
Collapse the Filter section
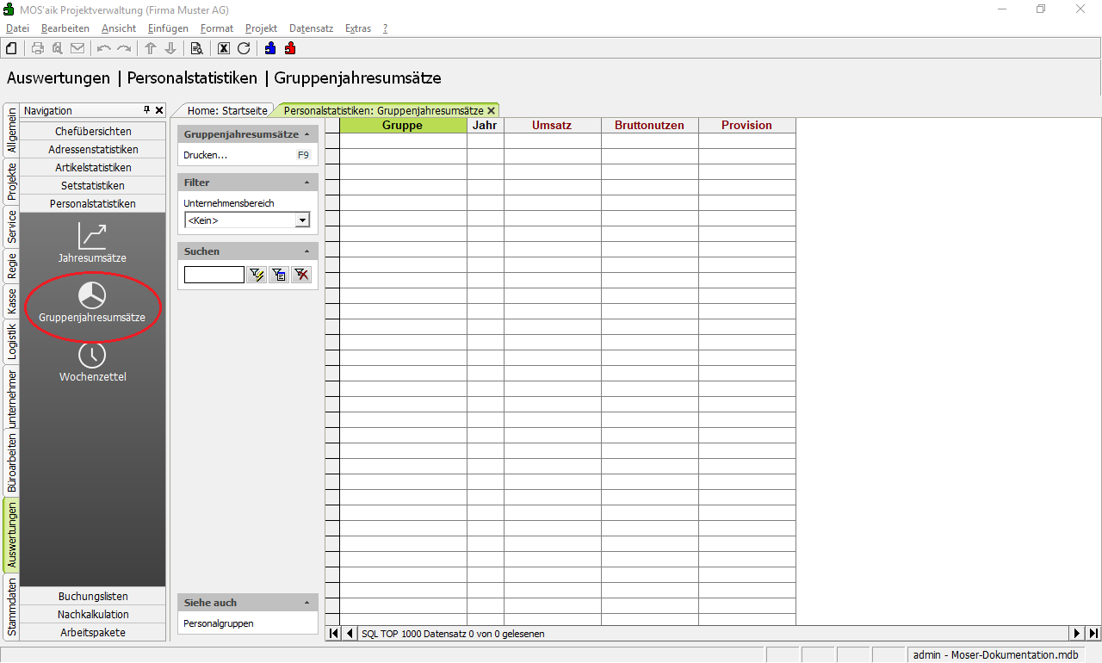tap(307, 183)
